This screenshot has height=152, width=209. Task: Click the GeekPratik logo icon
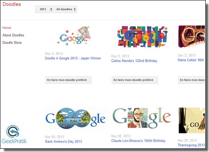pos(13,132)
